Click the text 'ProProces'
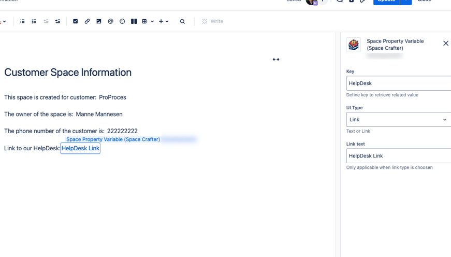451x257 pixels. tap(112, 97)
